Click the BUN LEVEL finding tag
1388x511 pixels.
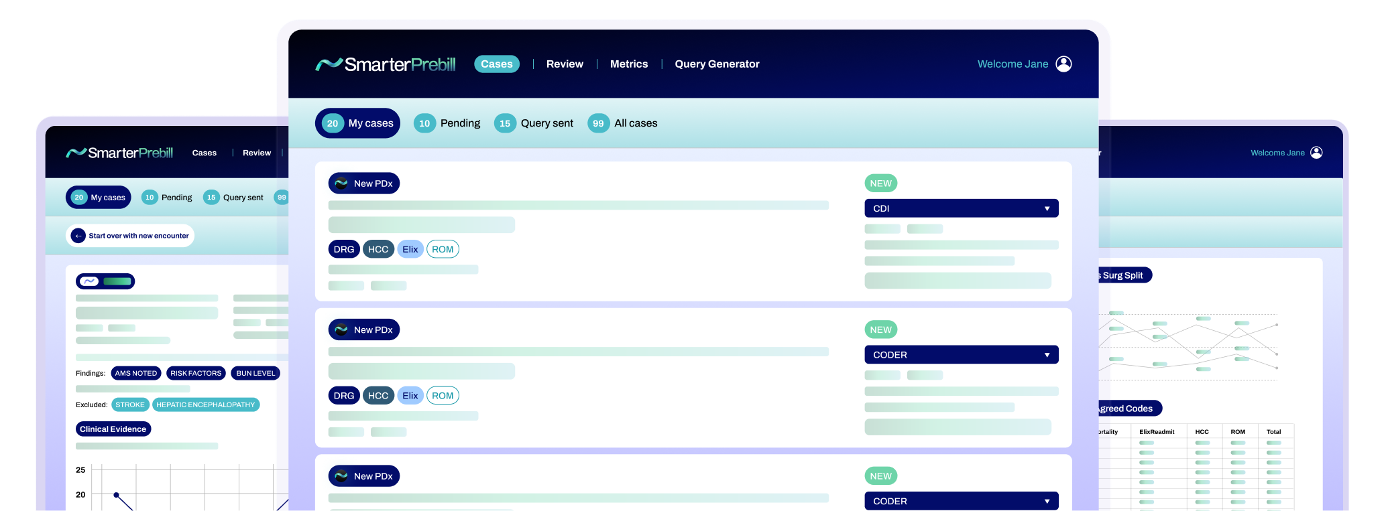(255, 373)
